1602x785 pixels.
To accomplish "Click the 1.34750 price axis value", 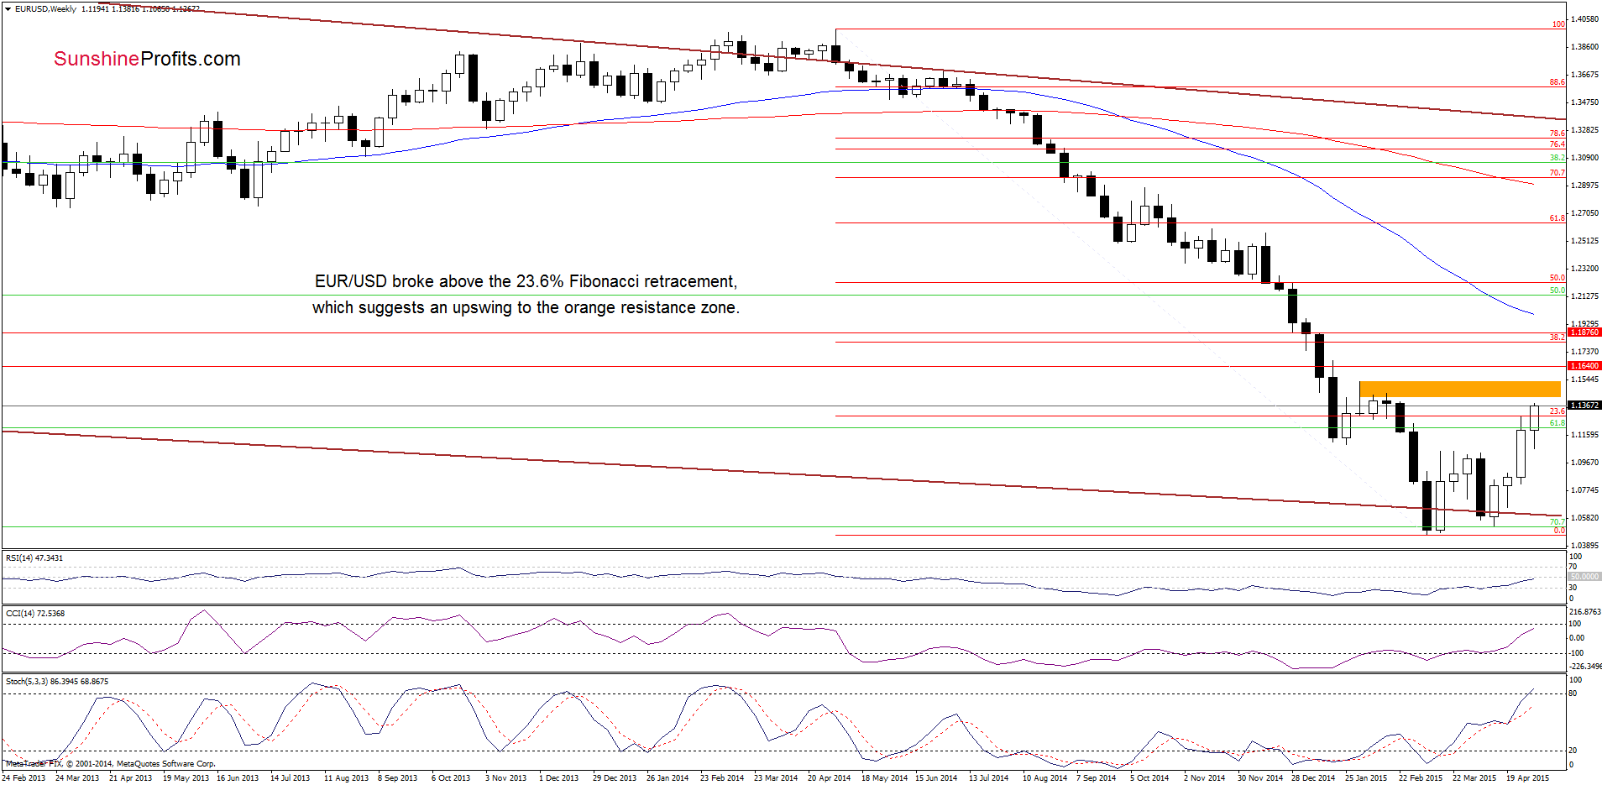I will [x=1584, y=102].
